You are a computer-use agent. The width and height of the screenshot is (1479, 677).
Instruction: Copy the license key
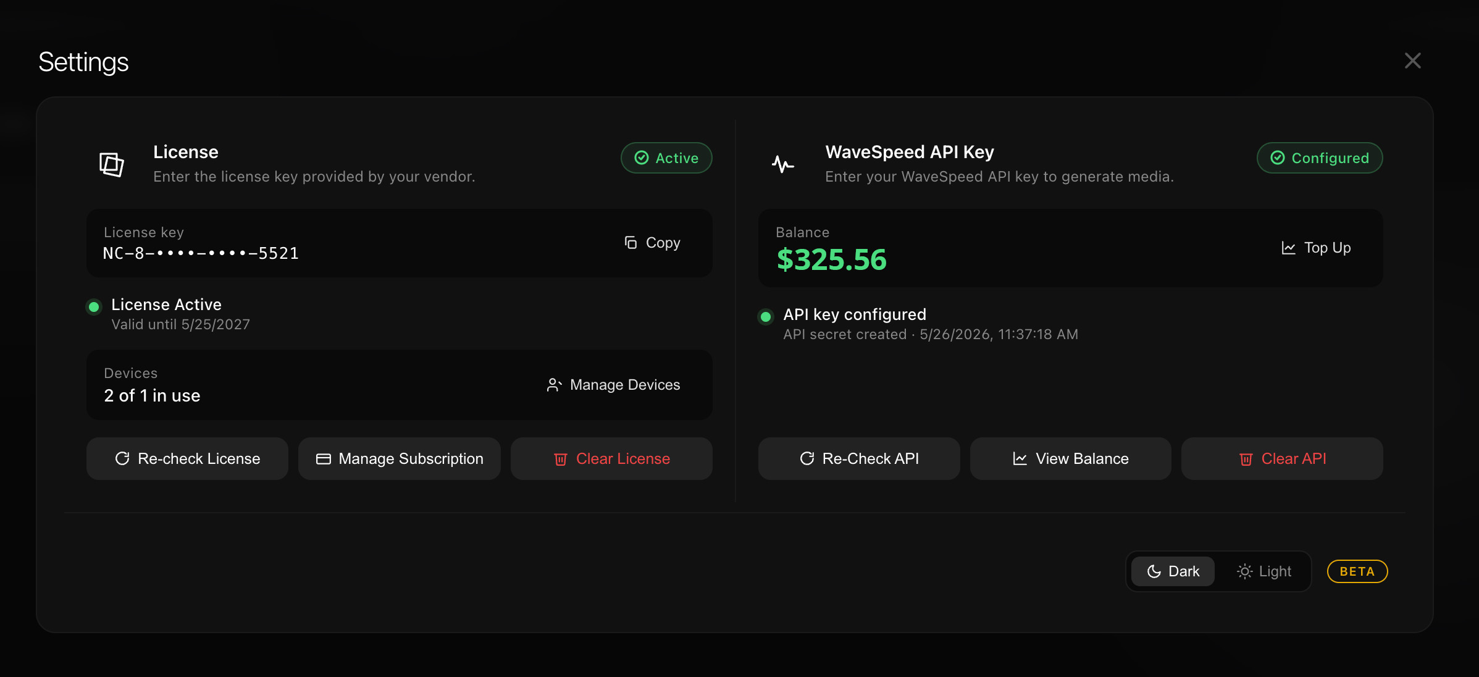click(x=652, y=243)
